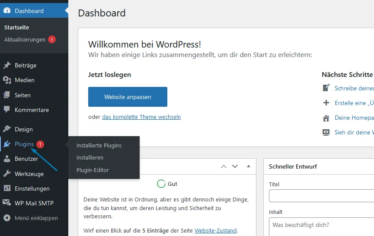
Task: Focus the Titel input field
Action: pyautogui.click(x=321, y=196)
